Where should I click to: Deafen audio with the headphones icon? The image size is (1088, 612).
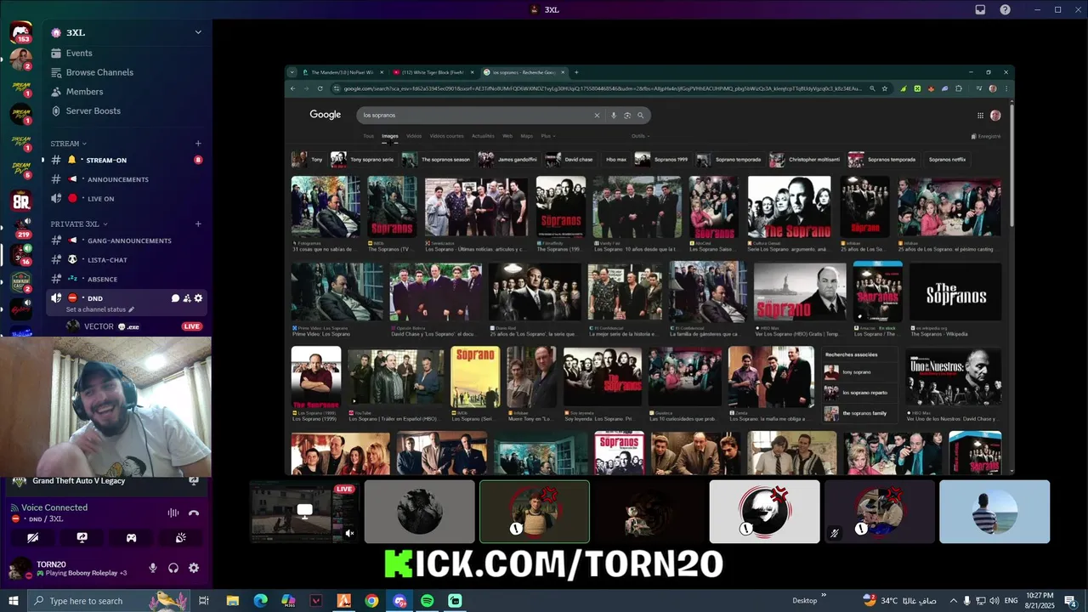pyautogui.click(x=173, y=568)
